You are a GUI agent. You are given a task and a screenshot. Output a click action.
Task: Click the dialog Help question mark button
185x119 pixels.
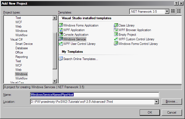point(176,4)
